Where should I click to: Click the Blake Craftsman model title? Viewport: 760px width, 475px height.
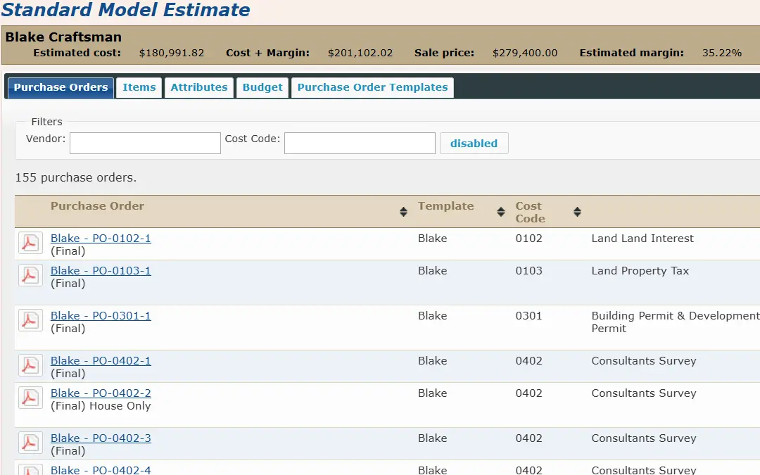point(63,37)
